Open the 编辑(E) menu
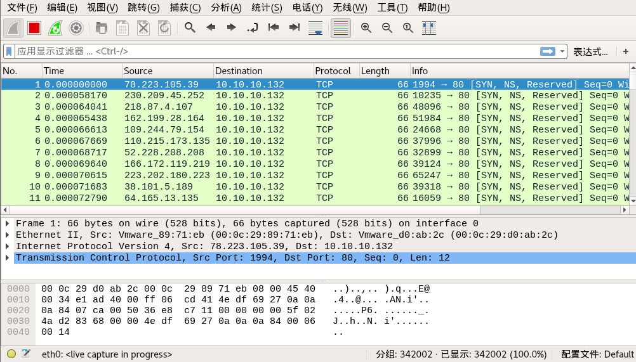The height and width of the screenshot is (362, 636). (x=62, y=8)
